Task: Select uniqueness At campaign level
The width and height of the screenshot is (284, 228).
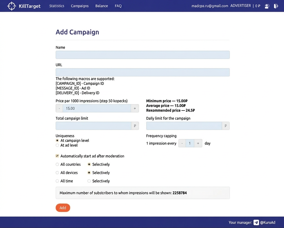Action: (57, 141)
